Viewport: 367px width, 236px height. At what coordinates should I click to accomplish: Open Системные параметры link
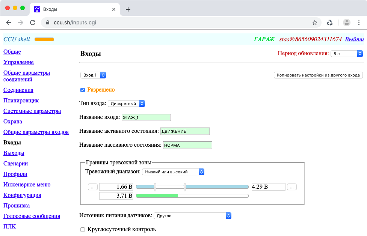click(32, 111)
